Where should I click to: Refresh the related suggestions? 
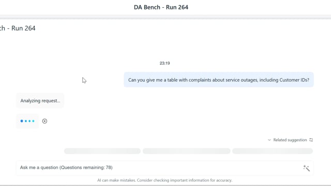(311, 140)
